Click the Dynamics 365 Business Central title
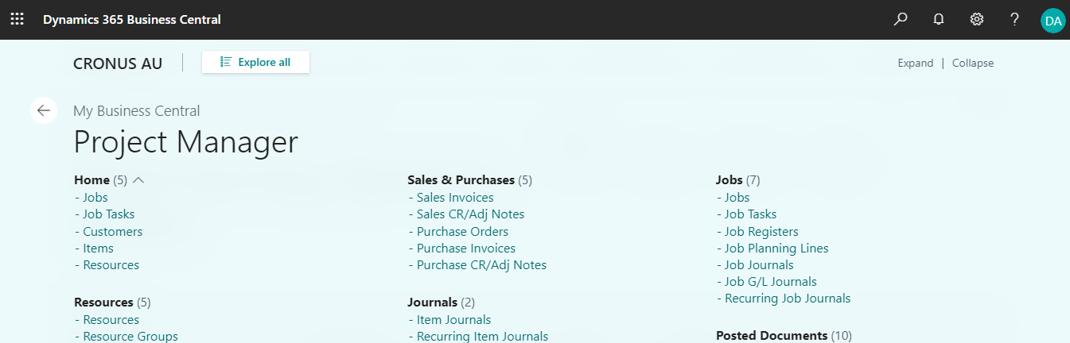 [132, 20]
